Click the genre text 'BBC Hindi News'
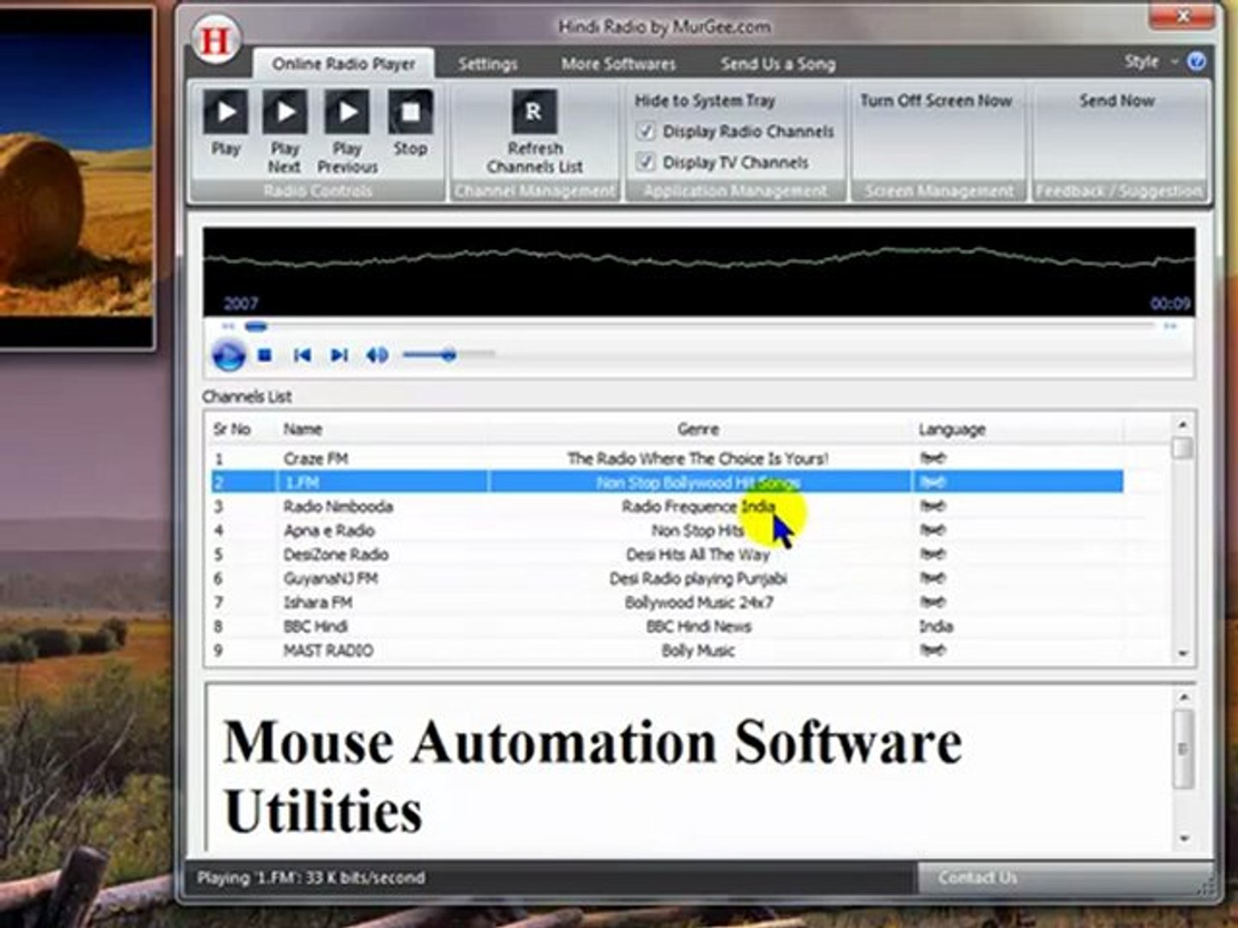Viewport: 1238px width, 928px height. point(698,626)
